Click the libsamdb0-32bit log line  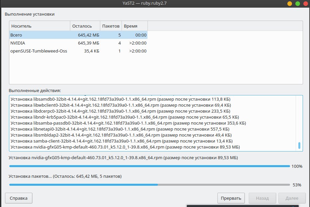[121, 99]
